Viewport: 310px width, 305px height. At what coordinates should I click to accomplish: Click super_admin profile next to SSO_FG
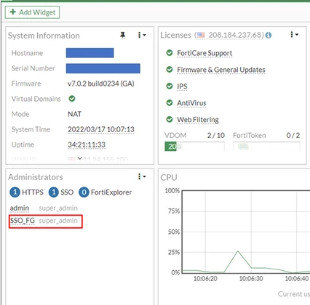point(58,221)
